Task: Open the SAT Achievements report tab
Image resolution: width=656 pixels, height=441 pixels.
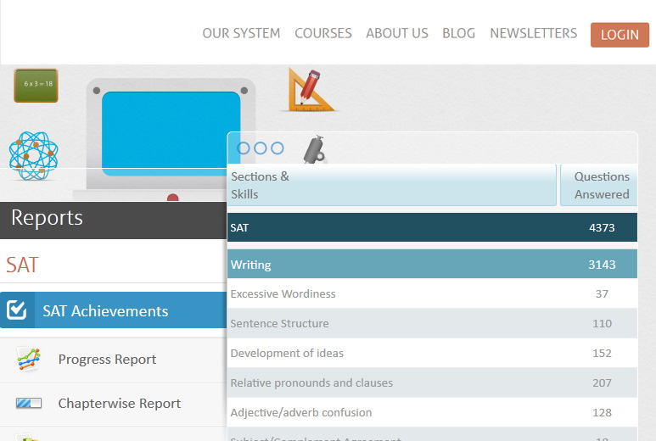Action: pyautogui.click(x=114, y=310)
